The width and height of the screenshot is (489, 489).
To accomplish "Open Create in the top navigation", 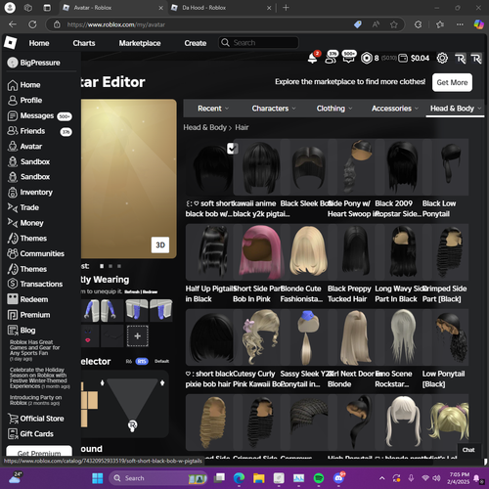I will pos(196,43).
